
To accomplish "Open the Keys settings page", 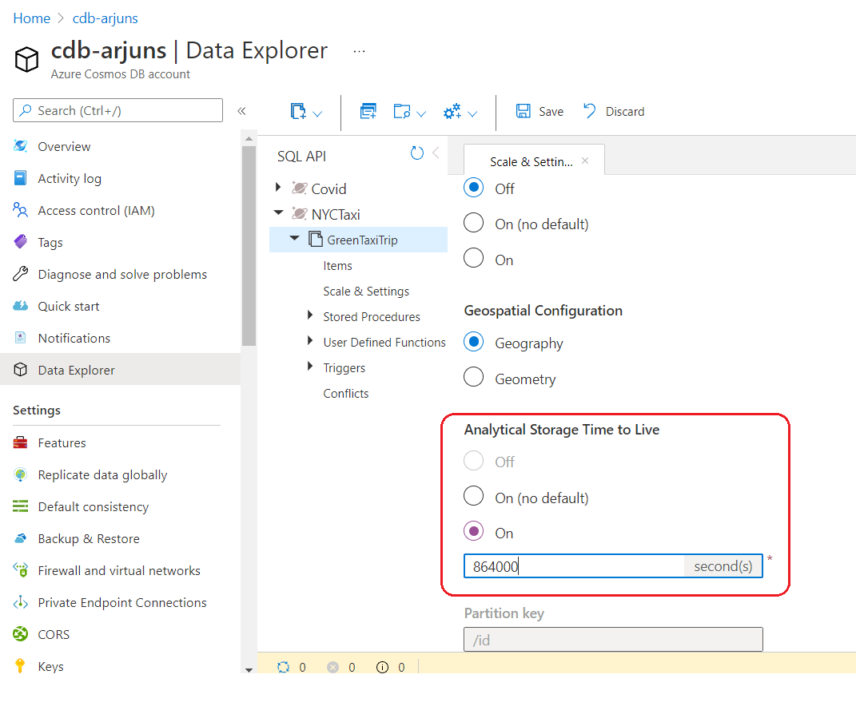I will click(x=50, y=666).
